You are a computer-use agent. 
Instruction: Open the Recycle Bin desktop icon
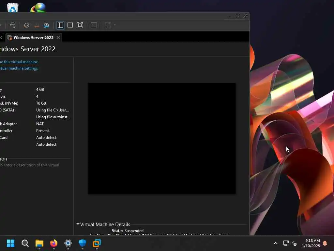pyautogui.click(x=13, y=8)
